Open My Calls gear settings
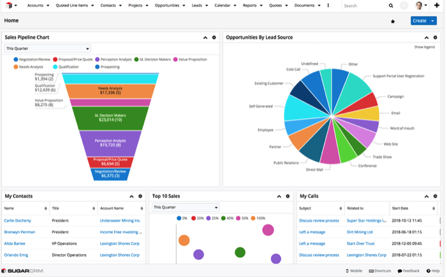 click(x=436, y=196)
